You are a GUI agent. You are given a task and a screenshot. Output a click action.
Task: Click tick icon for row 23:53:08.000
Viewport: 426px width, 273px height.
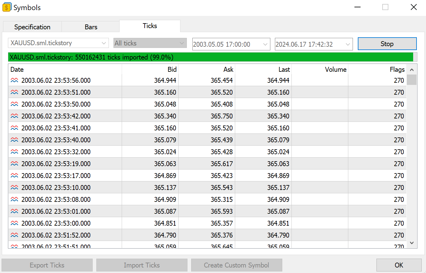click(x=14, y=199)
